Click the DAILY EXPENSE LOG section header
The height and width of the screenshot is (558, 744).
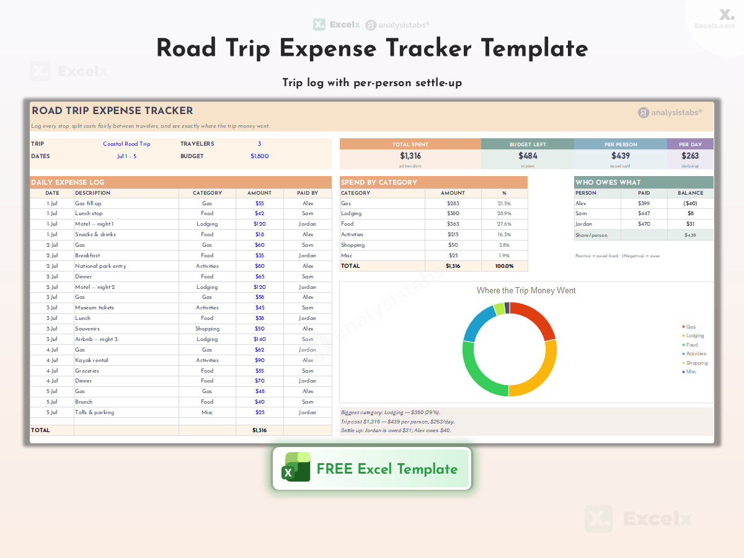[x=181, y=182]
